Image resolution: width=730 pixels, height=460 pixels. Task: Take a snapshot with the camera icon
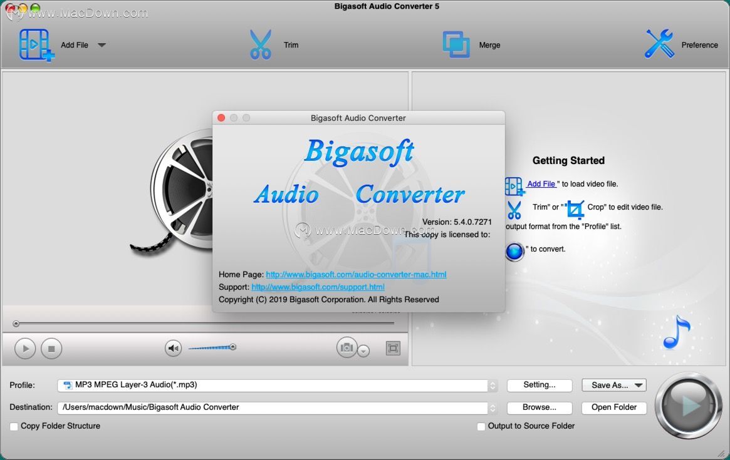[x=347, y=347]
